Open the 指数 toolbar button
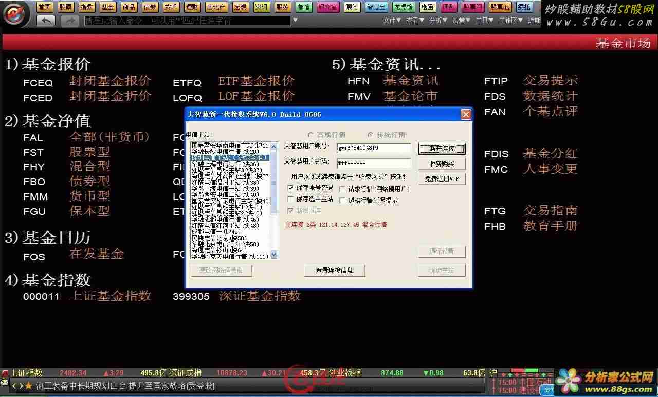The width and height of the screenshot is (658, 397). click(87, 7)
